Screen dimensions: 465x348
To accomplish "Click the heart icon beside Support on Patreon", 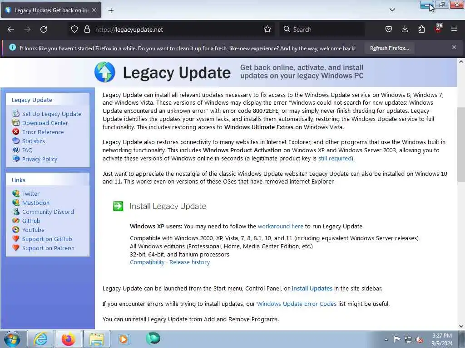I will pyautogui.click(x=16, y=248).
